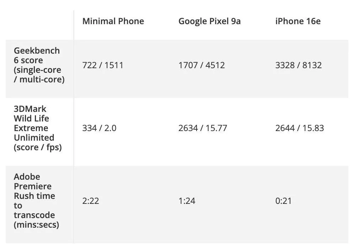354x244 pixels.
Task: Click iPhone 16e's multi-core score 8132
Action: tap(312, 65)
